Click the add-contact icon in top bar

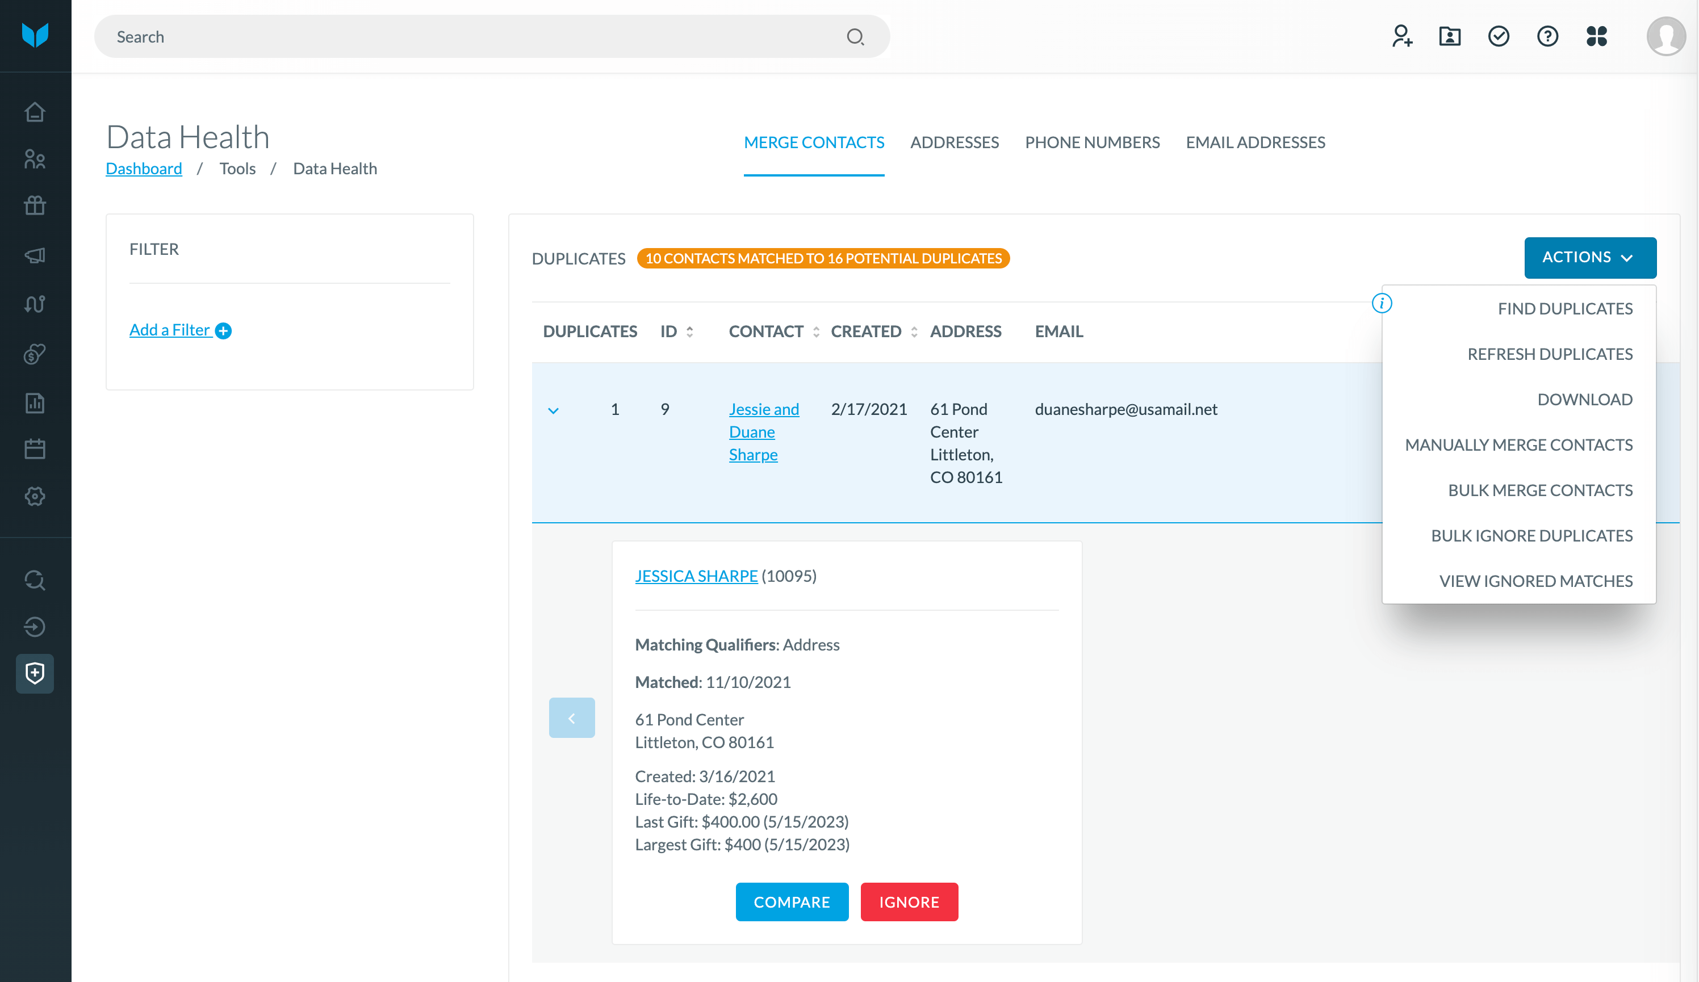pos(1403,36)
